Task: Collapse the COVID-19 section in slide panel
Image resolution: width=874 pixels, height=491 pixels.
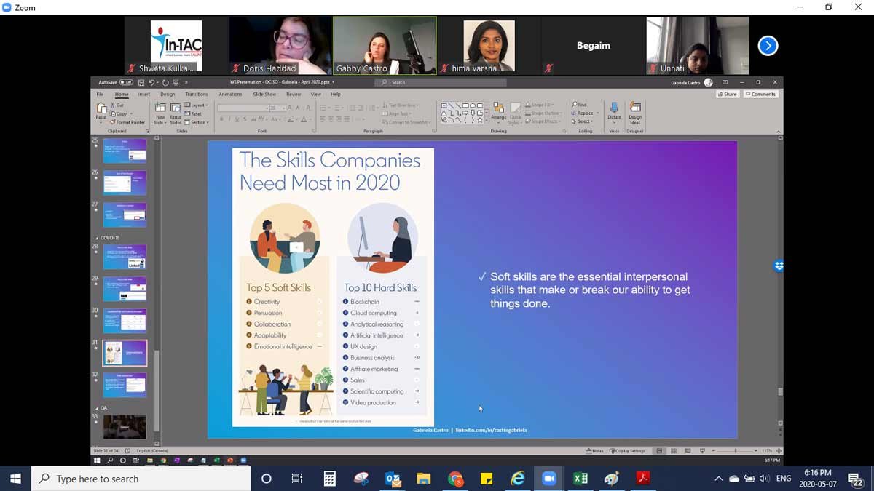Action: point(97,238)
